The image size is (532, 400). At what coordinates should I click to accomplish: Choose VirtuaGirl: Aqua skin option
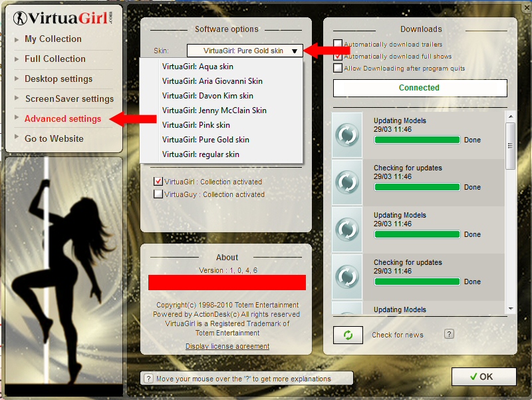[198, 67]
